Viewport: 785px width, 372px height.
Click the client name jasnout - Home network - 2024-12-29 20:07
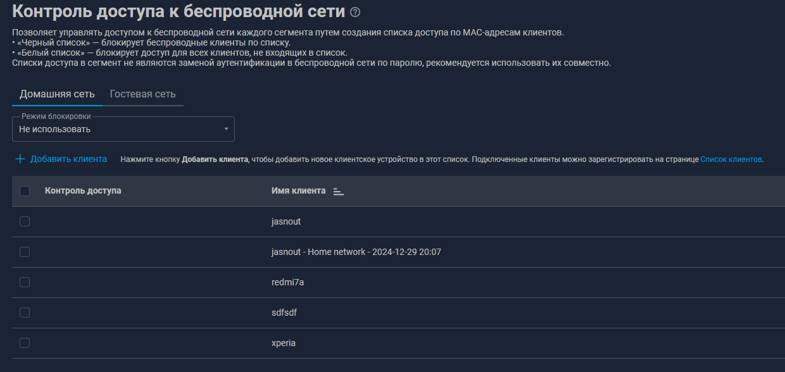click(x=356, y=252)
